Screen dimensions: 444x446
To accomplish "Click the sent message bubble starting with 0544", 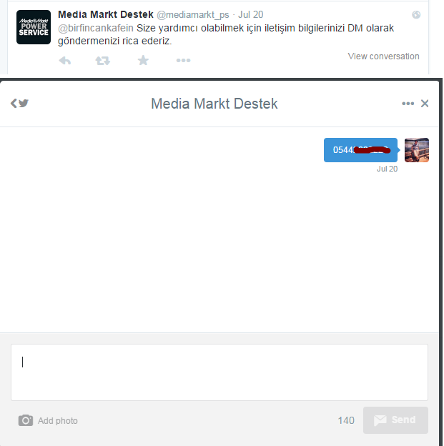I will click(360, 150).
